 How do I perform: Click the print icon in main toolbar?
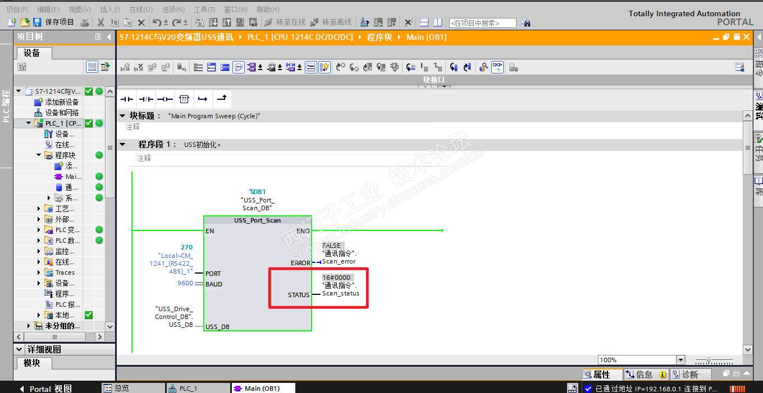coord(84,22)
